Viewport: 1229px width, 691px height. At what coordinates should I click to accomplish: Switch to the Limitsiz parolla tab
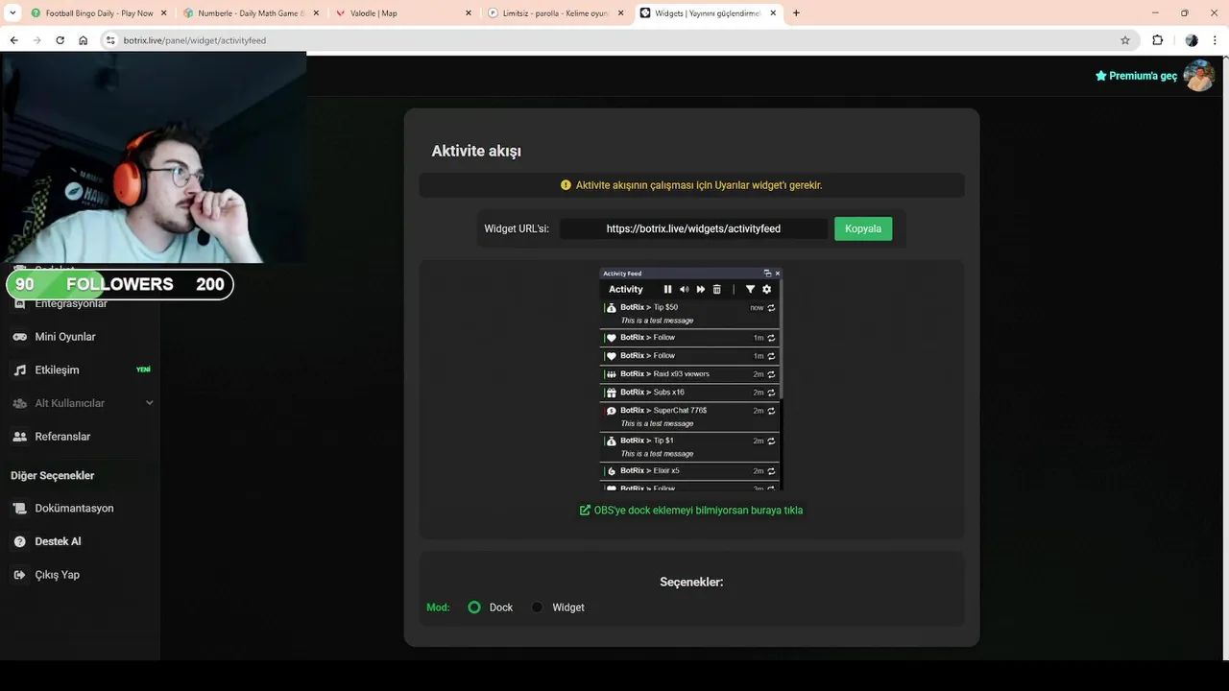pyautogui.click(x=557, y=13)
